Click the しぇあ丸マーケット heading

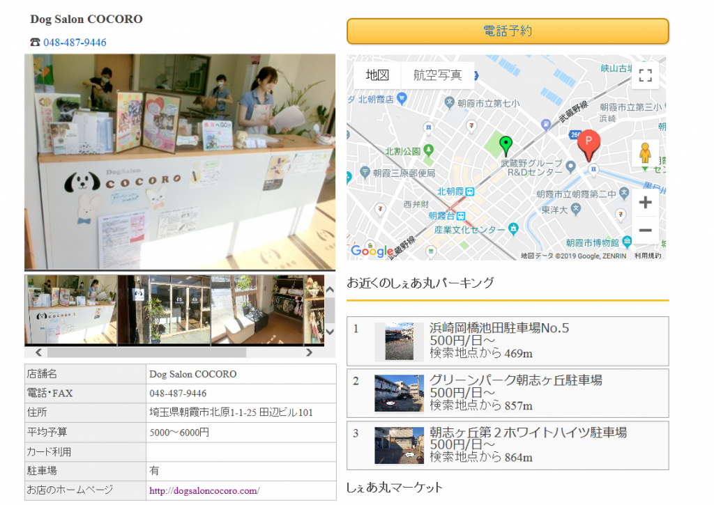[395, 488]
